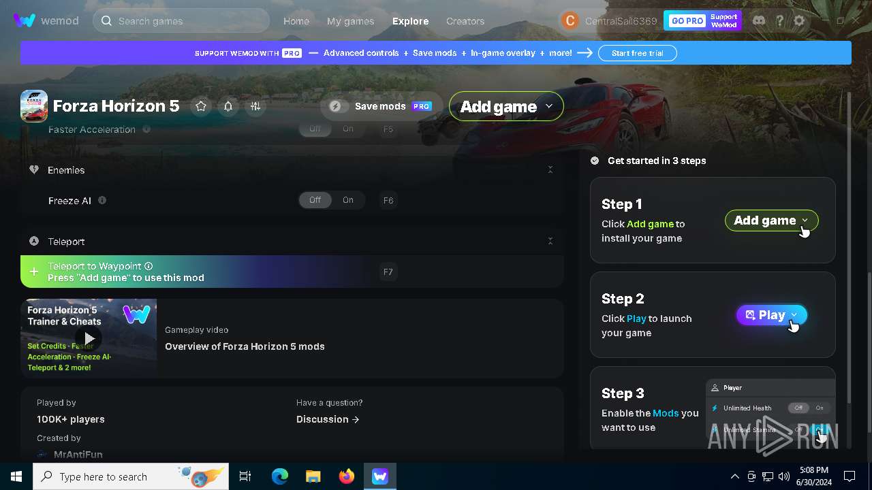Click in Search games field
Viewport: 872px width, 490px height.
[181, 21]
